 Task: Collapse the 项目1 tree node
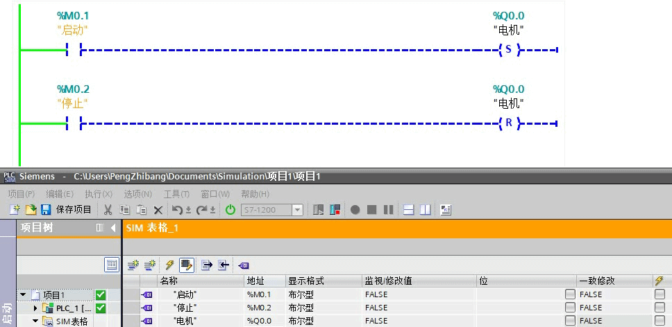click(x=23, y=295)
